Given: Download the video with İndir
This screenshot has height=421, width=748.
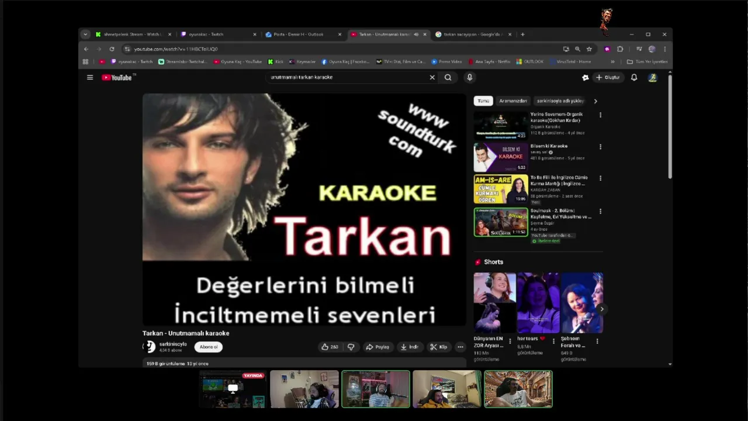Looking at the screenshot, I should (409, 347).
